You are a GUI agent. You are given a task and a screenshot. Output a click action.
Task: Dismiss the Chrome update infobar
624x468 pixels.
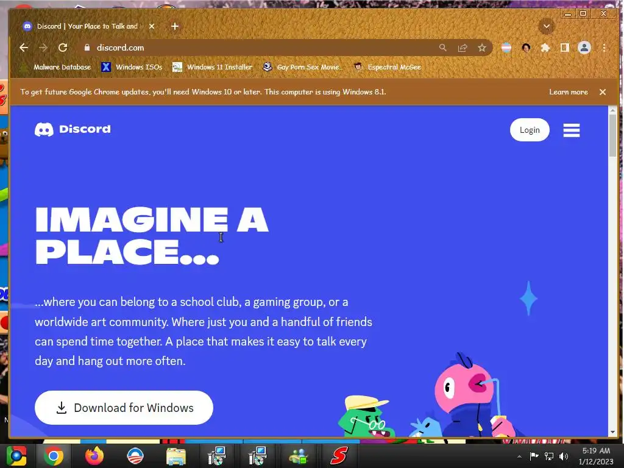603,92
